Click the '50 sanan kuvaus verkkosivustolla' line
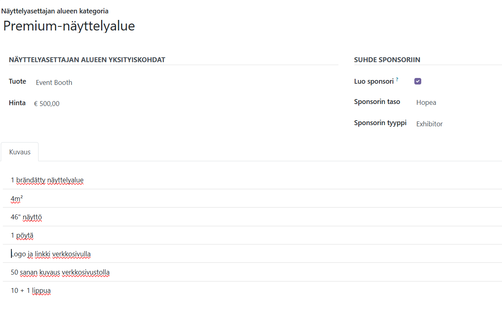This screenshot has height=316, width=502. [60, 272]
